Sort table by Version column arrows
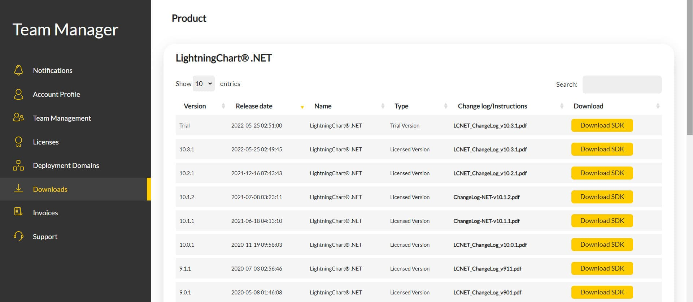This screenshot has height=302, width=693. pos(223,106)
